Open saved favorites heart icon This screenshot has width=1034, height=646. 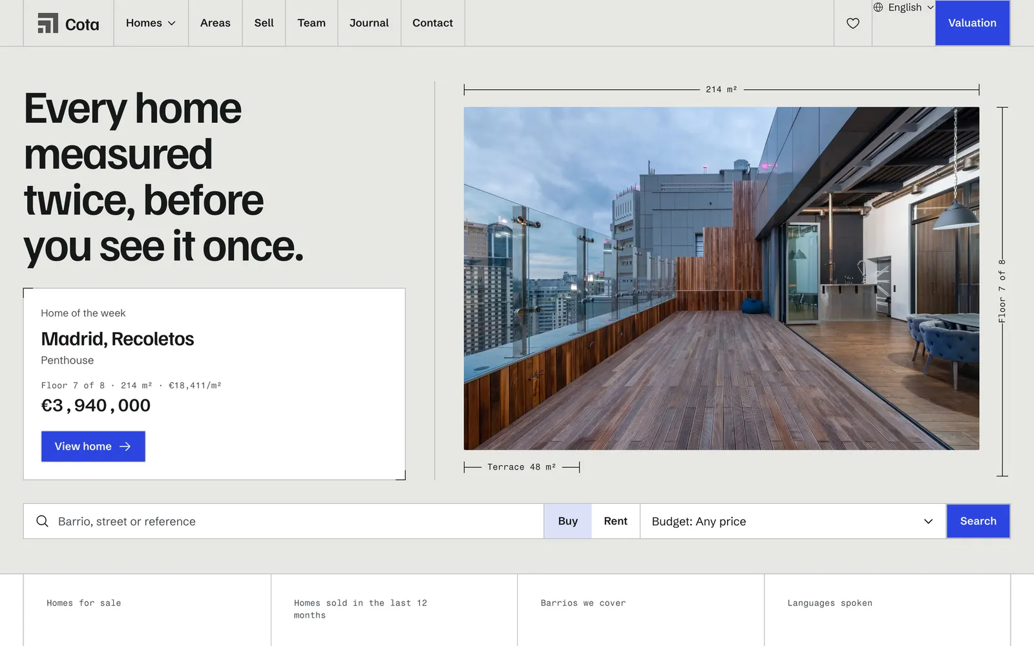[x=853, y=23]
